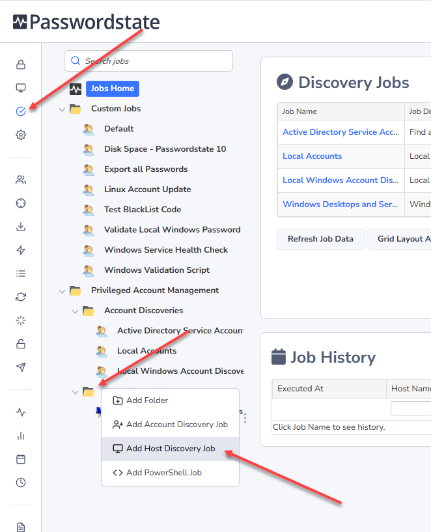The height and width of the screenshot is (532, 431).
Task: Open Local Windows Account Dis... link
Action: [x=341, y=180]
